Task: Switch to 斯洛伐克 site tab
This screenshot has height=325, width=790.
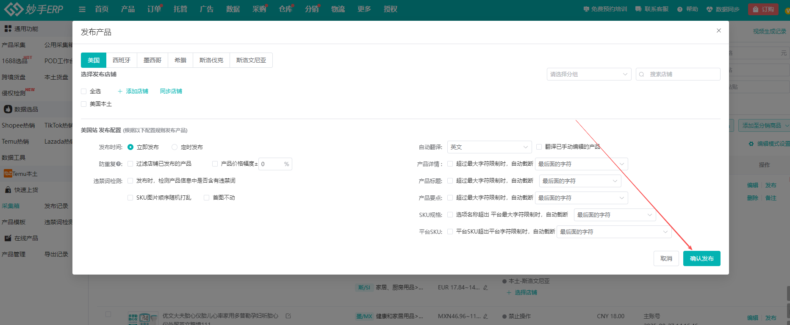Action: (211, 60)
